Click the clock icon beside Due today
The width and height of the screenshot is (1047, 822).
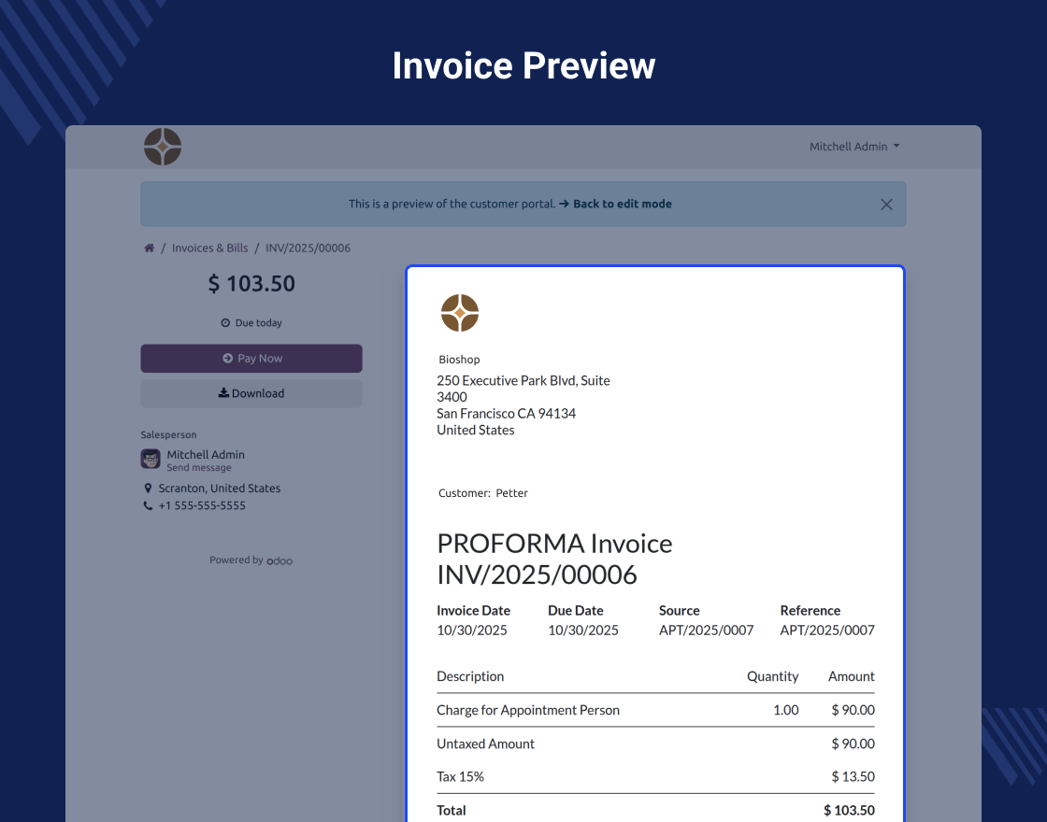point(225,323)
